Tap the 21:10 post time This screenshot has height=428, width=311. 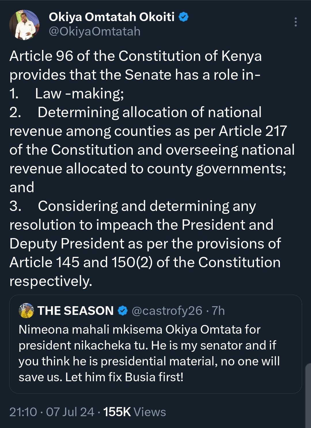[x=23, y=412]
